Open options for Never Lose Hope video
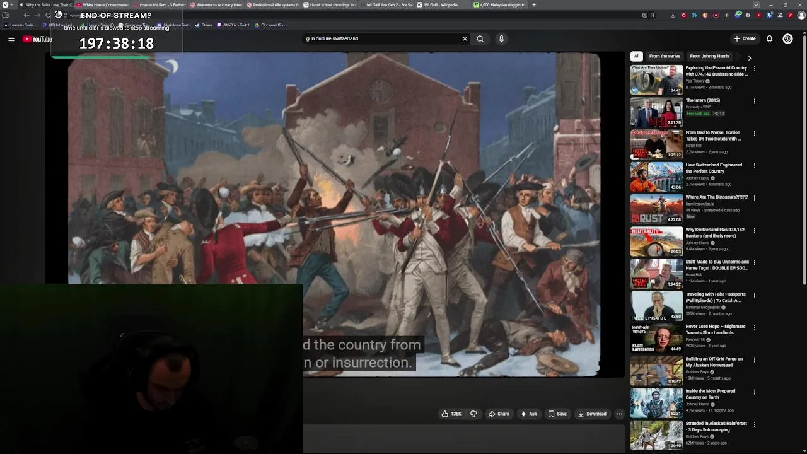The width and height of the screenshot is (807, 454). (x=754, y=327)
